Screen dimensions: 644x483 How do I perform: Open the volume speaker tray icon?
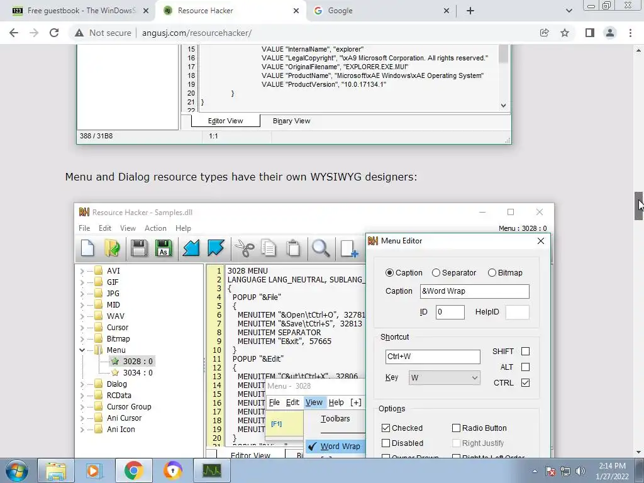580,471
